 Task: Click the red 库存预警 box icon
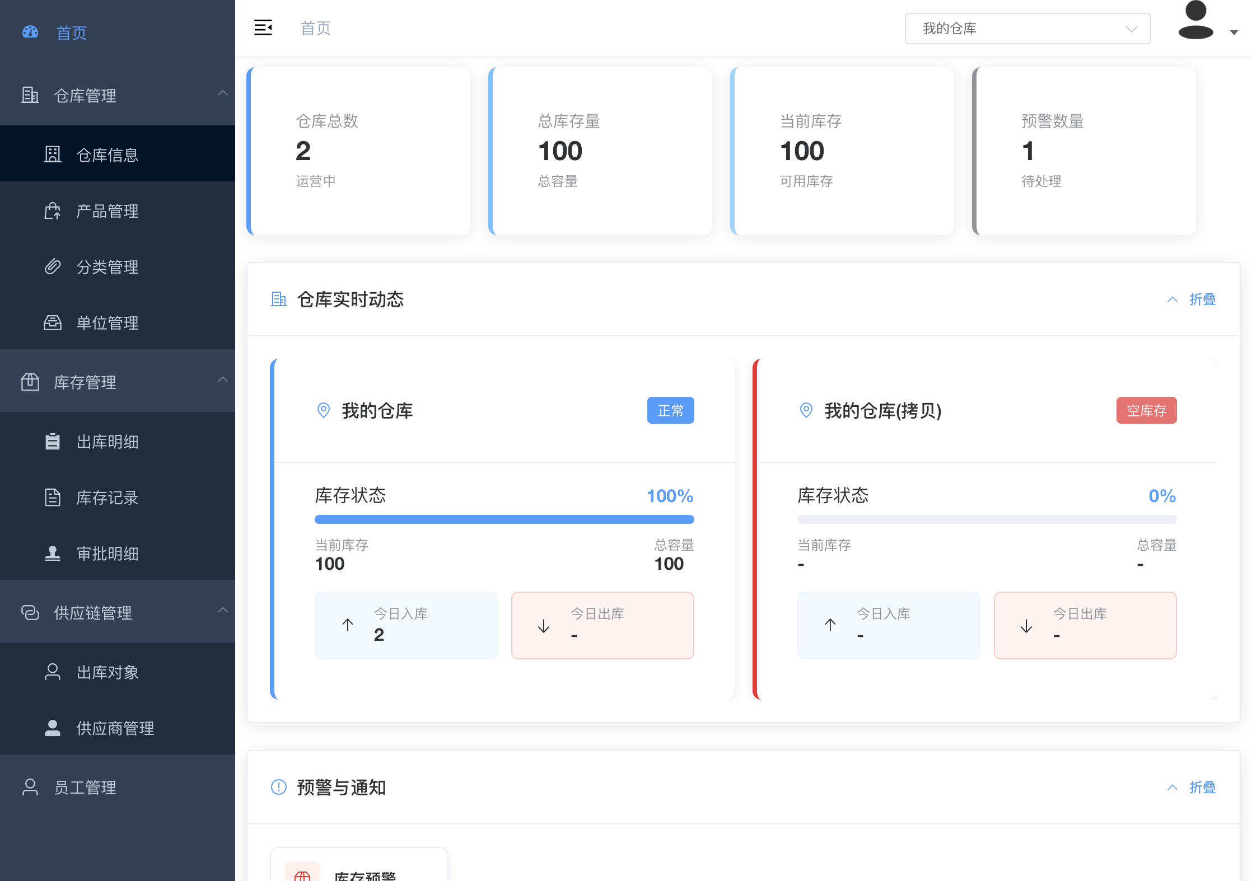click(302, 874)
